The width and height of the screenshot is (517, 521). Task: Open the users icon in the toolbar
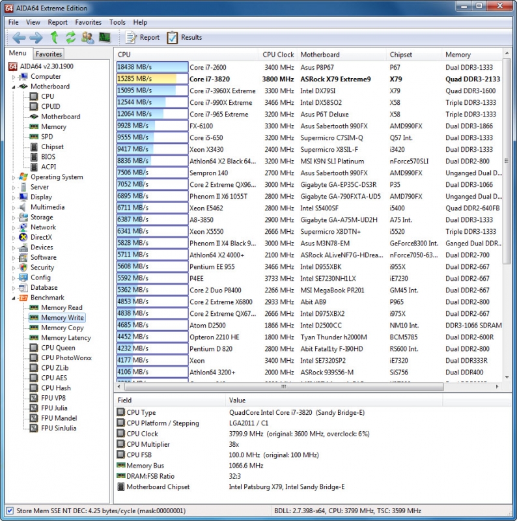pos(88,38)
